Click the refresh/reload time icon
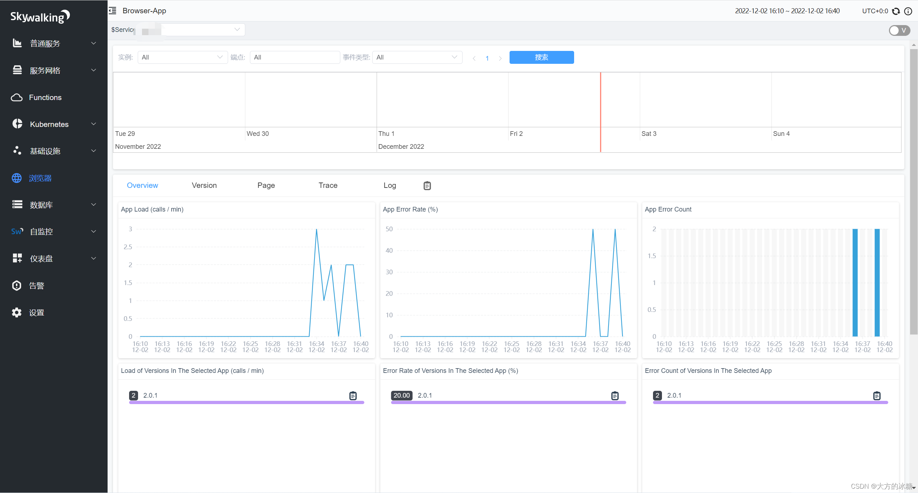Viewport: 918px width, 493px height. 896,11
